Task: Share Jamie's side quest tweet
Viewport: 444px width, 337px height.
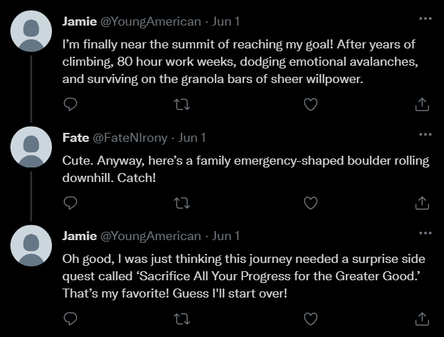Action: [422, 318]
